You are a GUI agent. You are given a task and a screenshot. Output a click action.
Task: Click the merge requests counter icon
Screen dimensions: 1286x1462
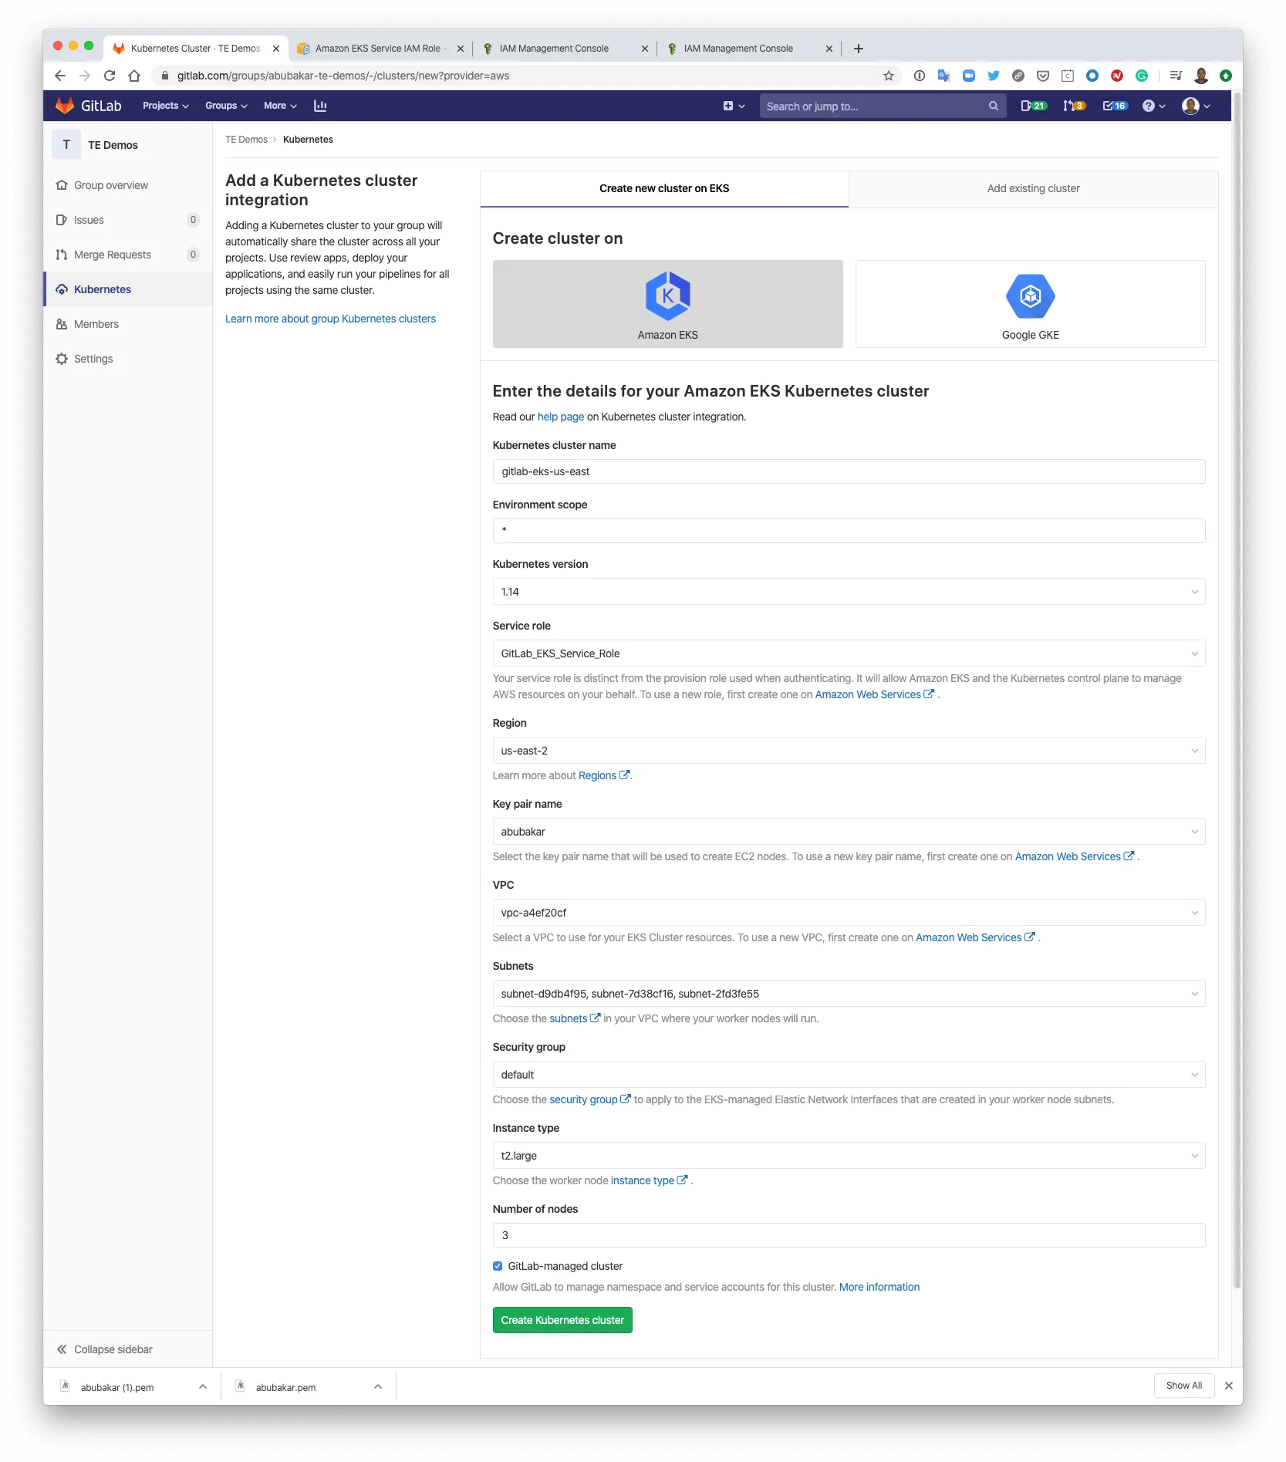1073,106
